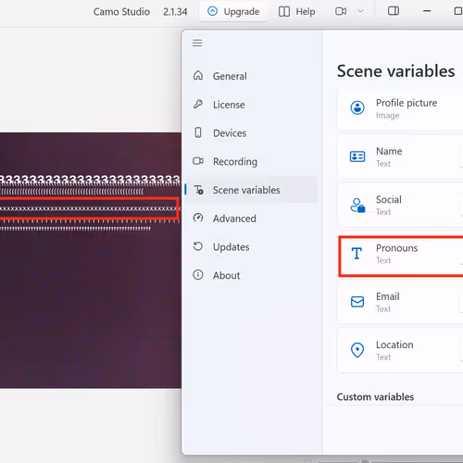Open the Help guide button
The image size is (463, 463).
[296, 11]
